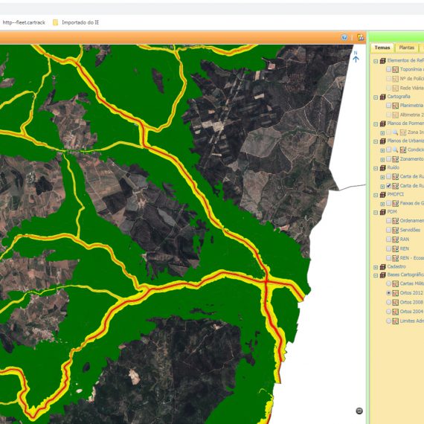This screenshot has height=424, width=424.
Task: Click the Ruído group label
Action: tap(393, 167)
